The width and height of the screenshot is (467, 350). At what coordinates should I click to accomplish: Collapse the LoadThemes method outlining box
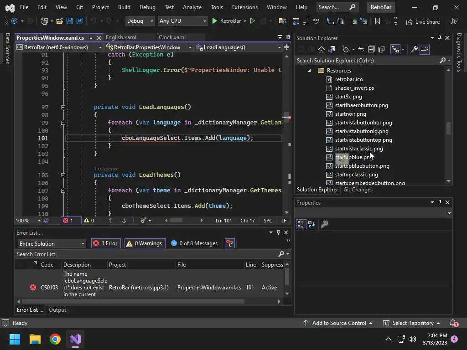(x=63, y=175)
